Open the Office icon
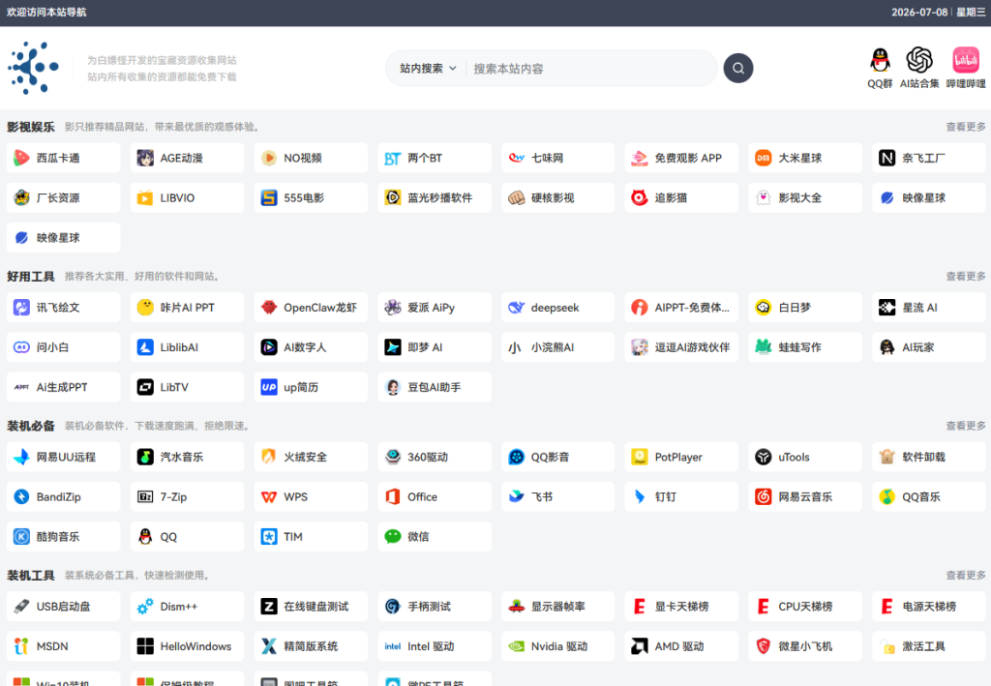 pos(393,497)
